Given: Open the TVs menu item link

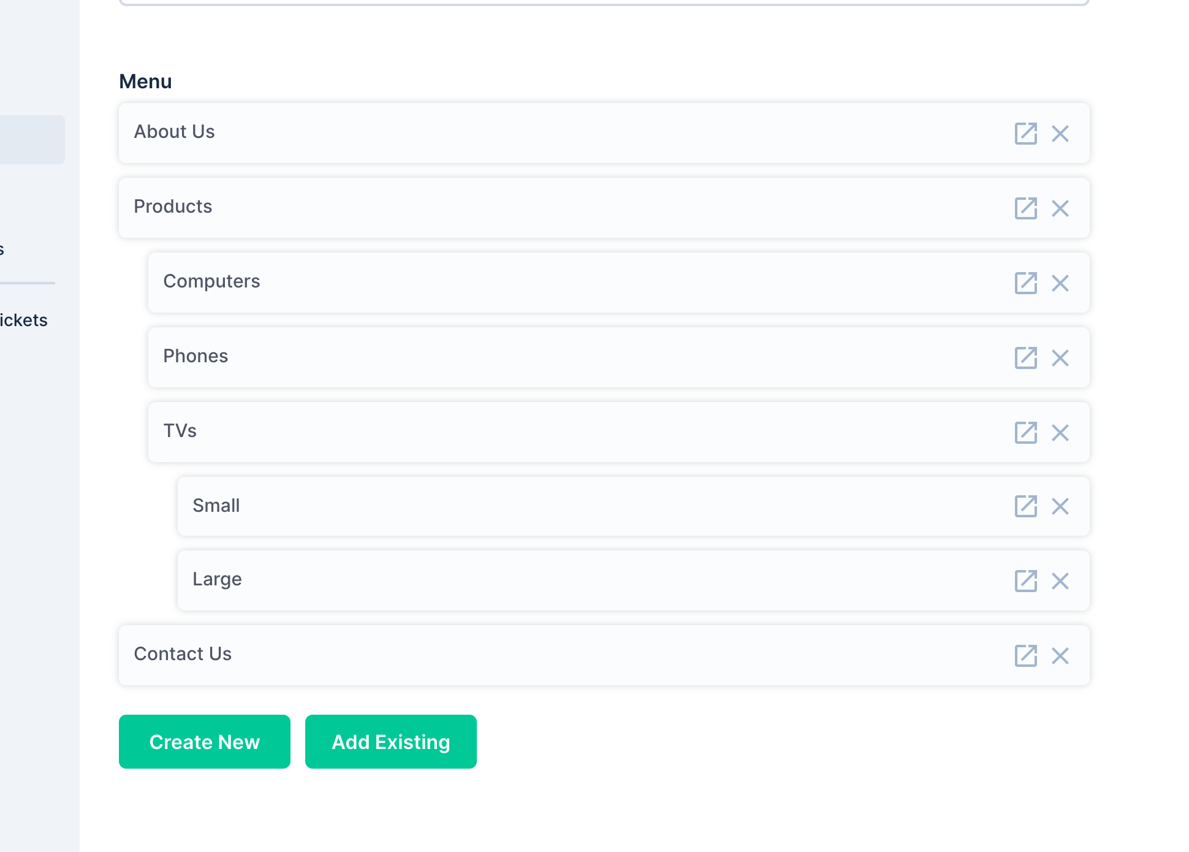Looking at the screenshot, I should click(x=1027, y=432).
